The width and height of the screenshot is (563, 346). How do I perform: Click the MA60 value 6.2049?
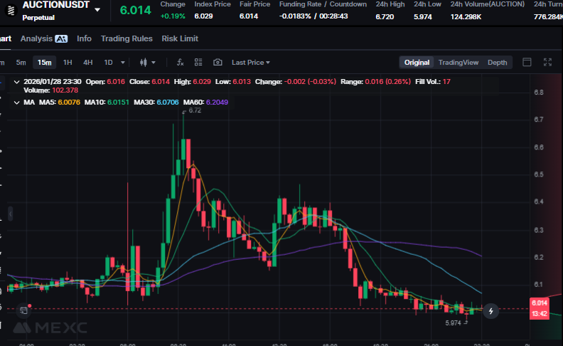tap(217, 103)
